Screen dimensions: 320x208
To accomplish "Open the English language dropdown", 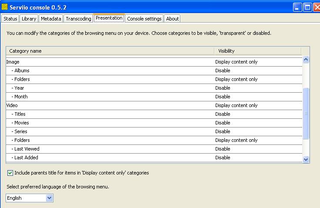I will 49,198.
